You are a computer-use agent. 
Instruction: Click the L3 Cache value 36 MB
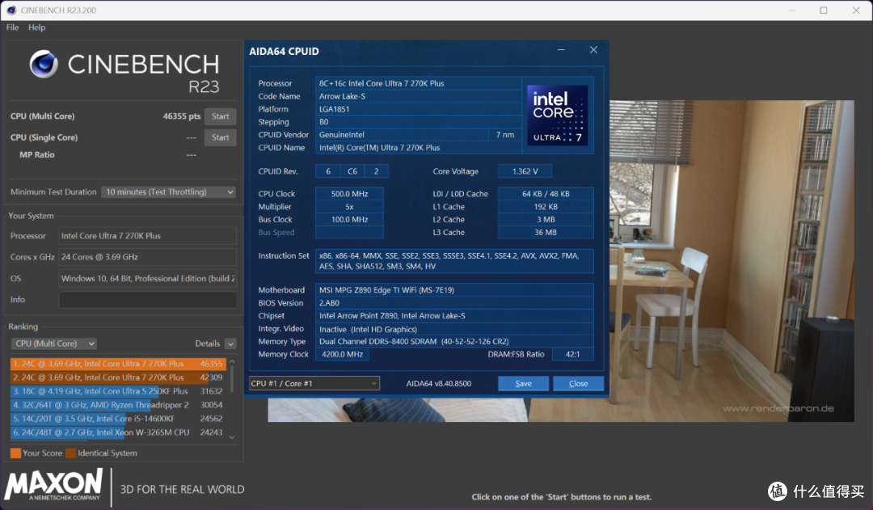pyautogui.click(x=546, y=232)
